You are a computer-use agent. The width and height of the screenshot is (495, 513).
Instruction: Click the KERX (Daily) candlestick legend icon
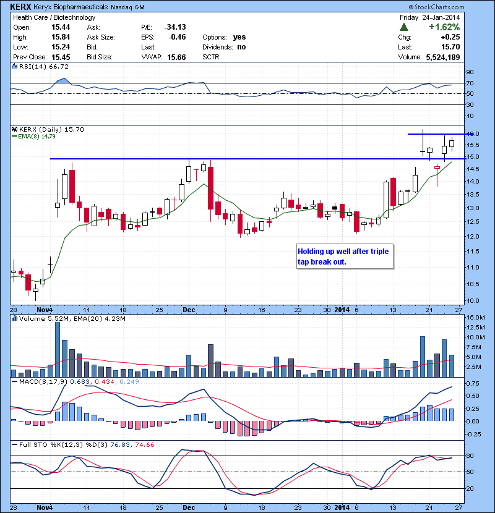[14, 129]
